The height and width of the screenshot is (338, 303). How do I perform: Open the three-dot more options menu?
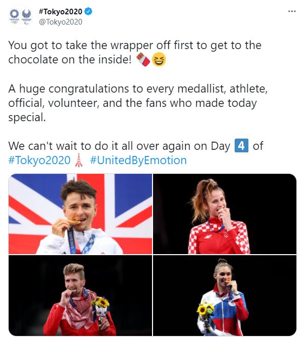(x=292, y=11)
